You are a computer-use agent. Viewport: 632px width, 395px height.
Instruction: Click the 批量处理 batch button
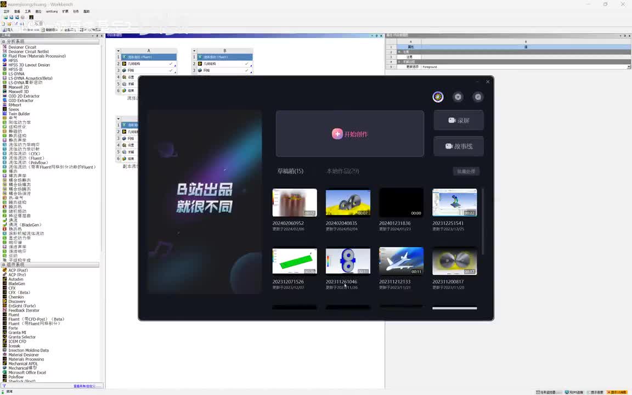click(466, 171)
